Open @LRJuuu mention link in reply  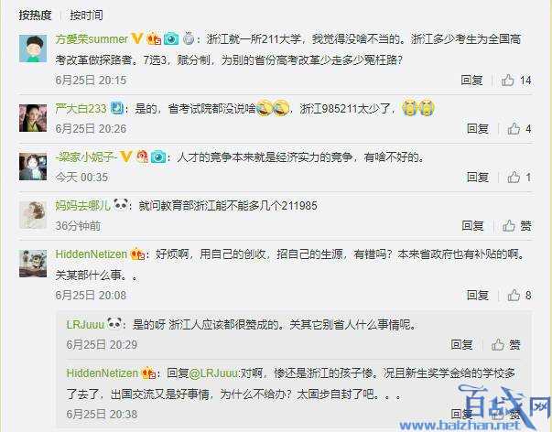(213, 373)
